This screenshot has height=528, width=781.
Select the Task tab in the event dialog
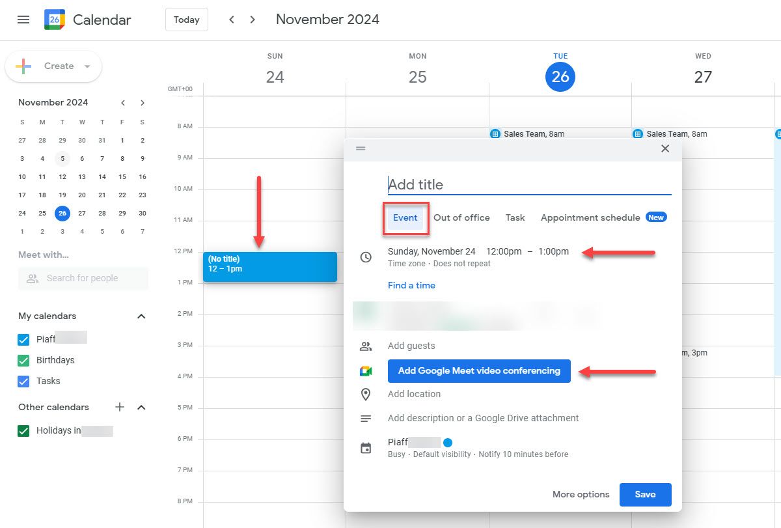(515, 217)
